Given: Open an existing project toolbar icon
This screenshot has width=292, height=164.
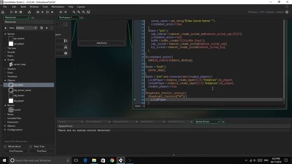Looking at the screenshot, I should click(x=16, y=12).
